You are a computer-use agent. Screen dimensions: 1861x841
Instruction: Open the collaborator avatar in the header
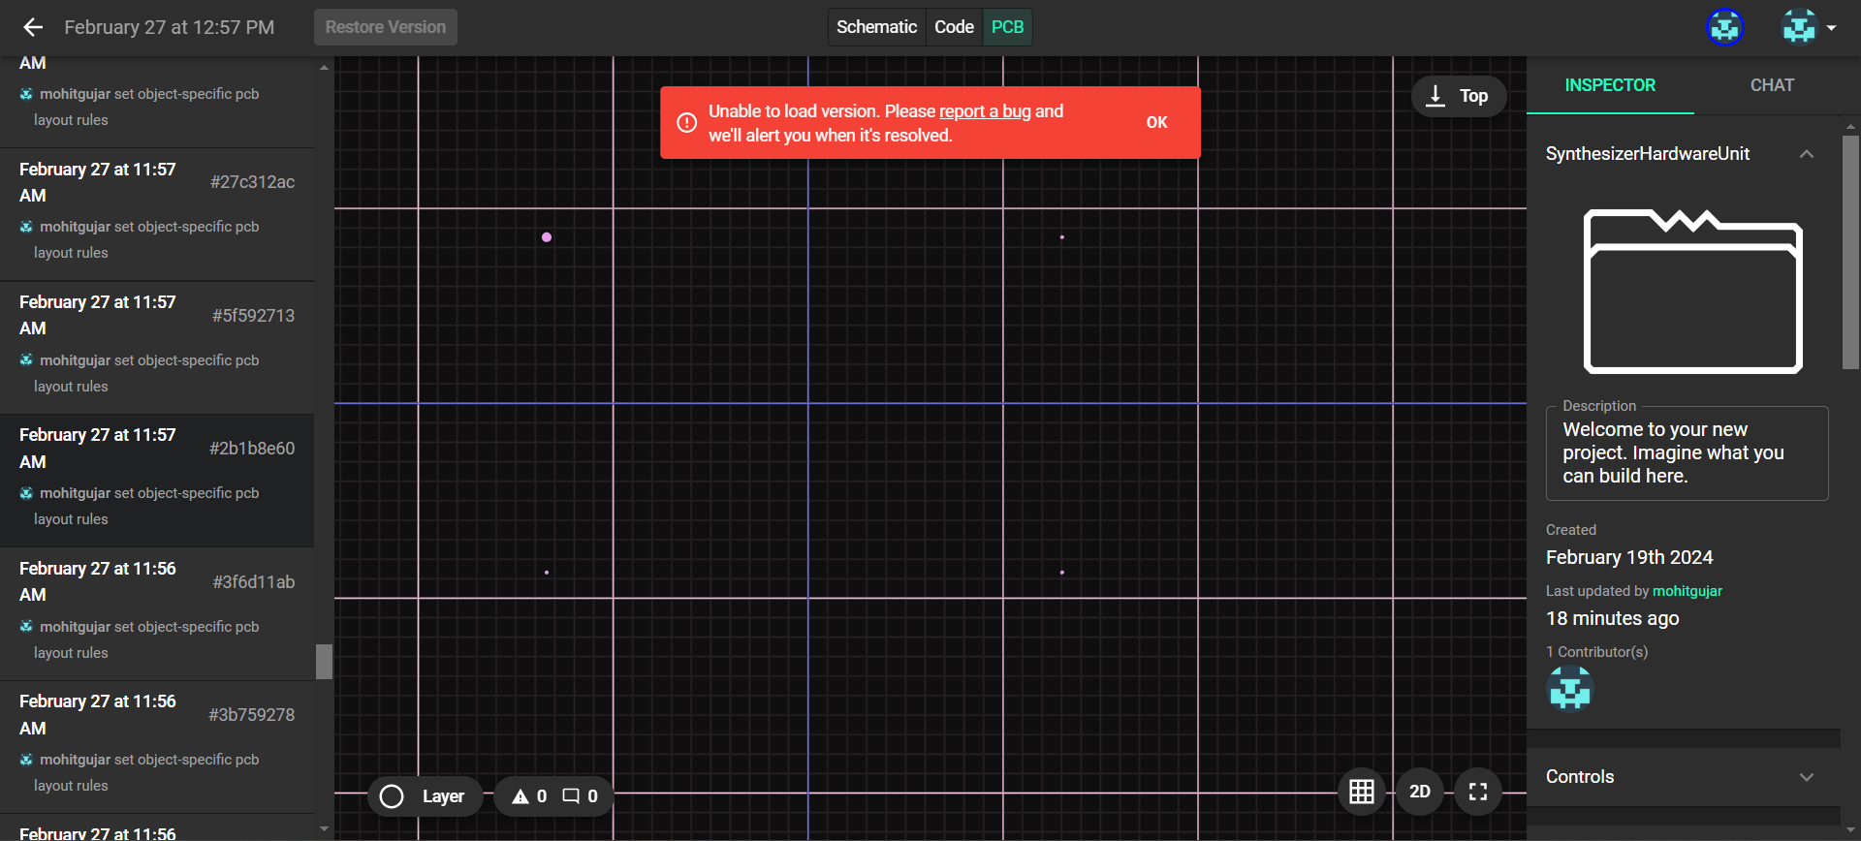point(1724,27)
